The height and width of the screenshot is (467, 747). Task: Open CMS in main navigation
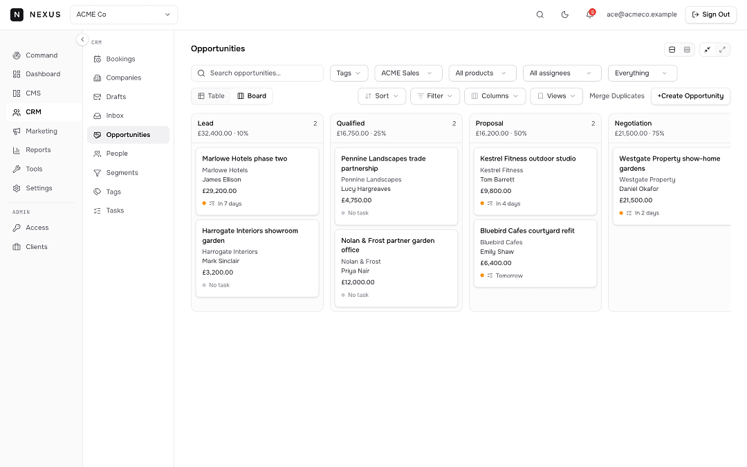click(x=41, y=93)
